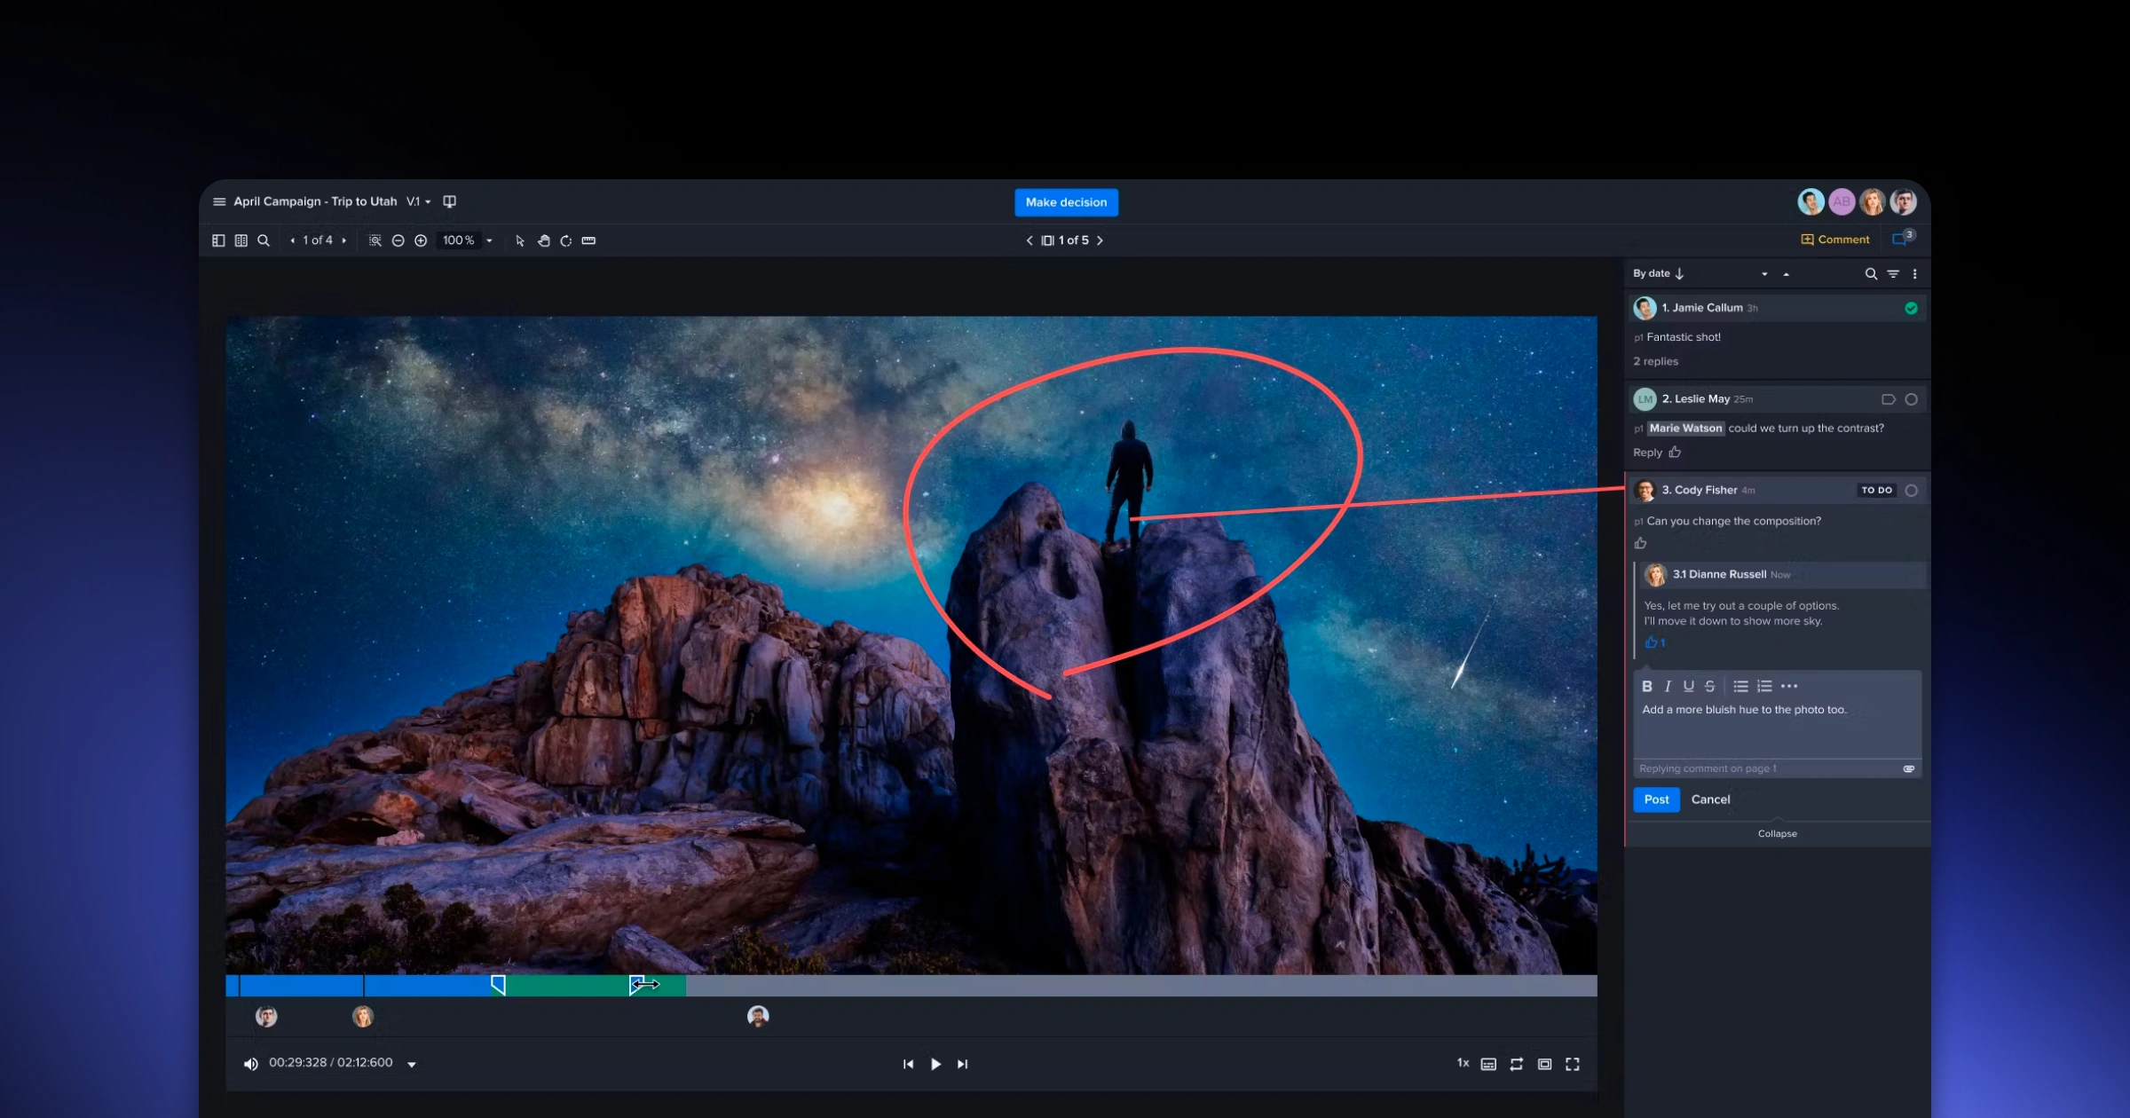
Task: Open the compare versions icon
Action: (450, 201)
